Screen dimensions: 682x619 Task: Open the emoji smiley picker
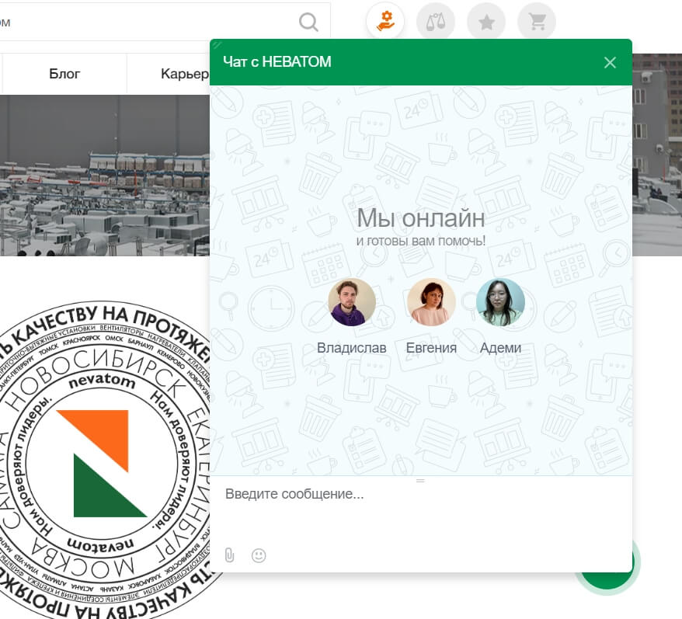pos(259,555)
